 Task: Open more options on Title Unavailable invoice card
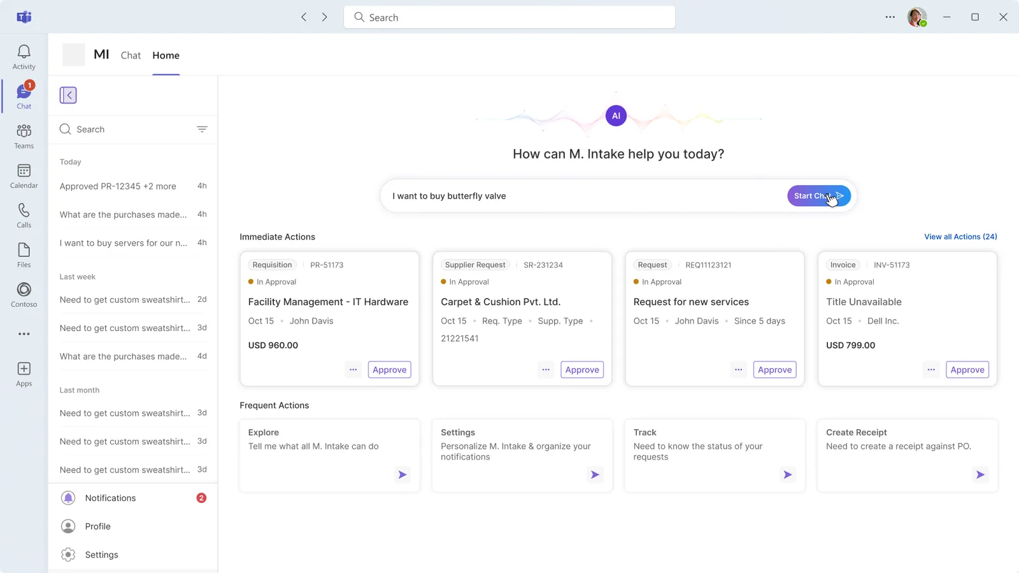pyautogui.click(x=931, y=370)
